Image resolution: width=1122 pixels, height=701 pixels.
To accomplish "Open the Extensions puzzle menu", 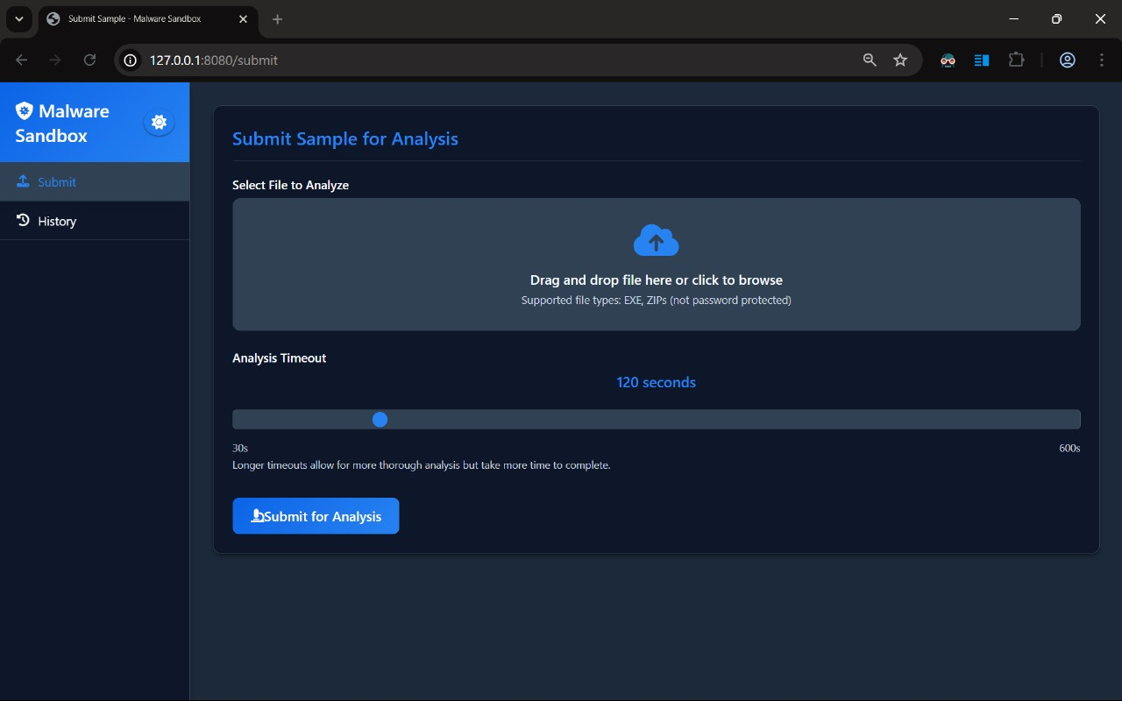I will pos(1016,60).
